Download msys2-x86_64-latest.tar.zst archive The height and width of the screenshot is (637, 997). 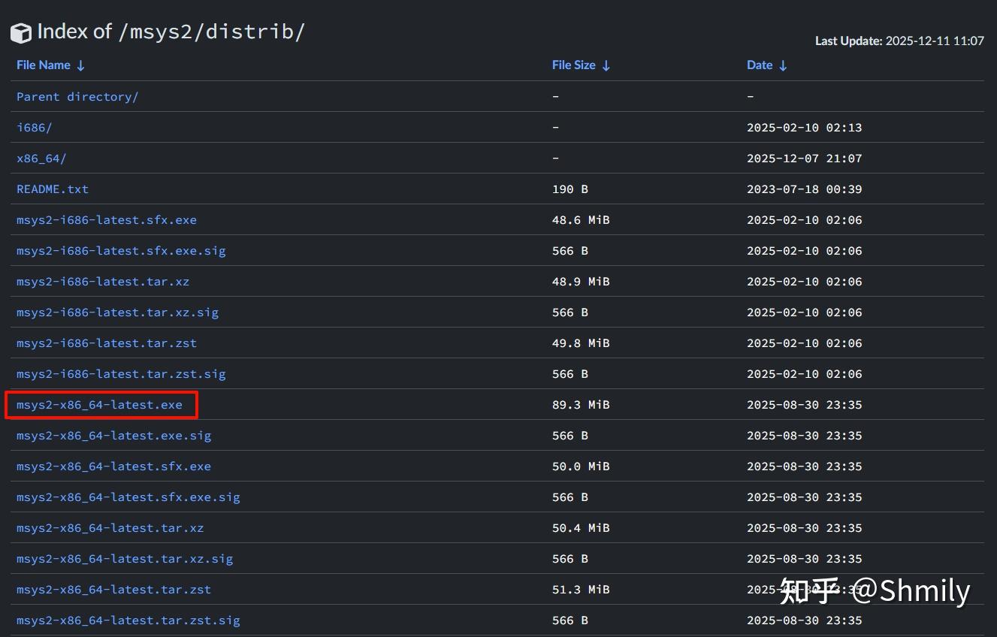113,589
